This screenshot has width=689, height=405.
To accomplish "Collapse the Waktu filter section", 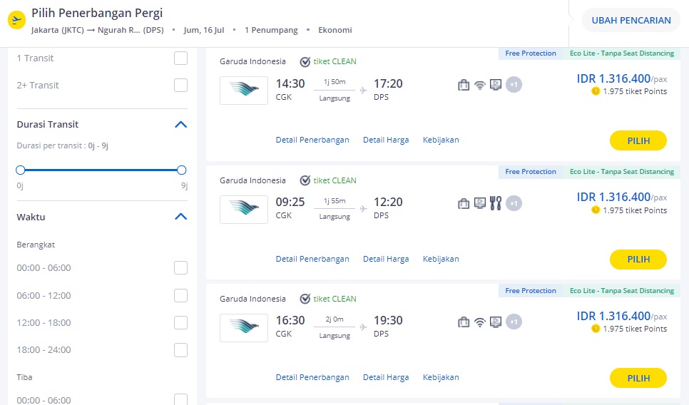I will pos(180,217).
